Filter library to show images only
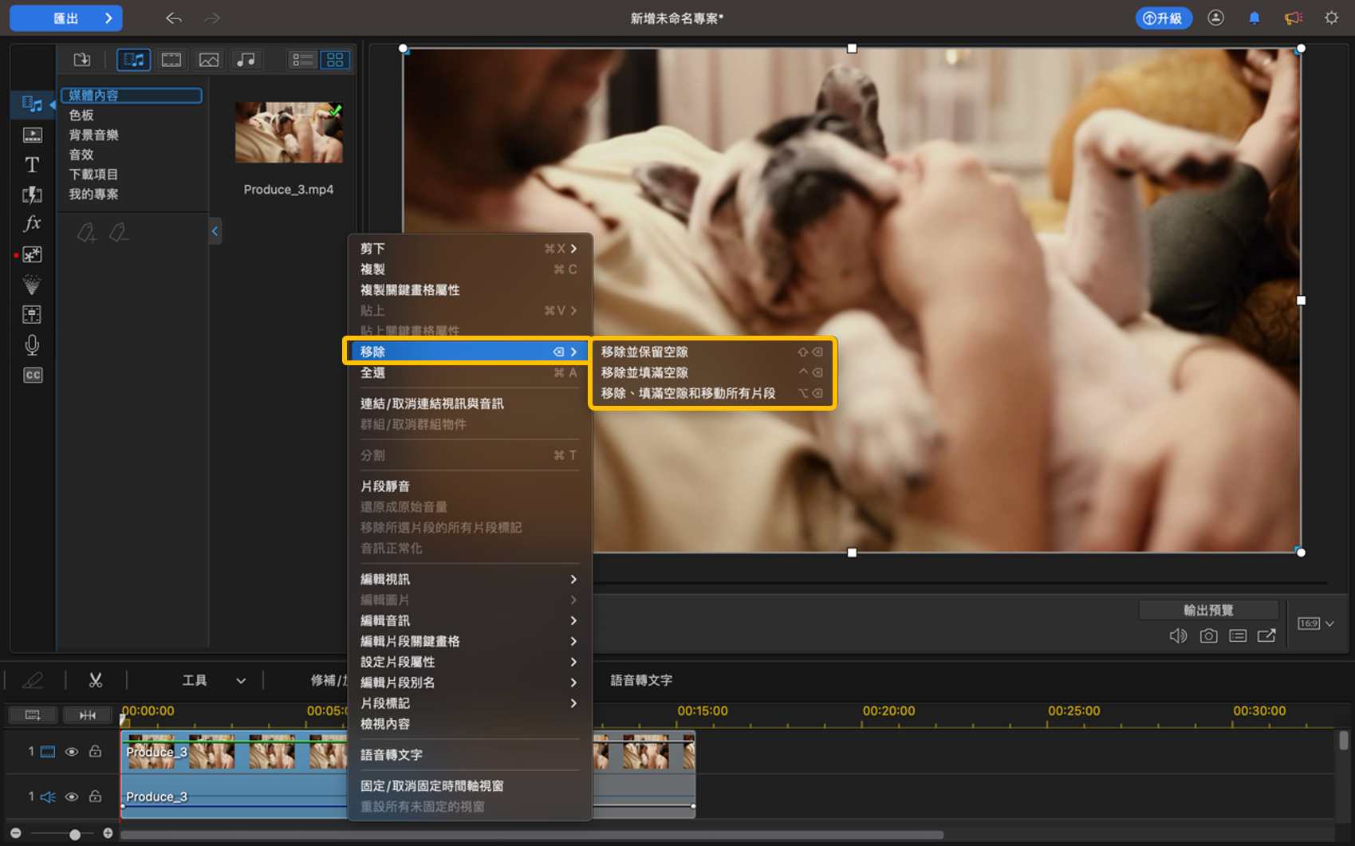The image size is (1355, 846). [x=209, y=60]
